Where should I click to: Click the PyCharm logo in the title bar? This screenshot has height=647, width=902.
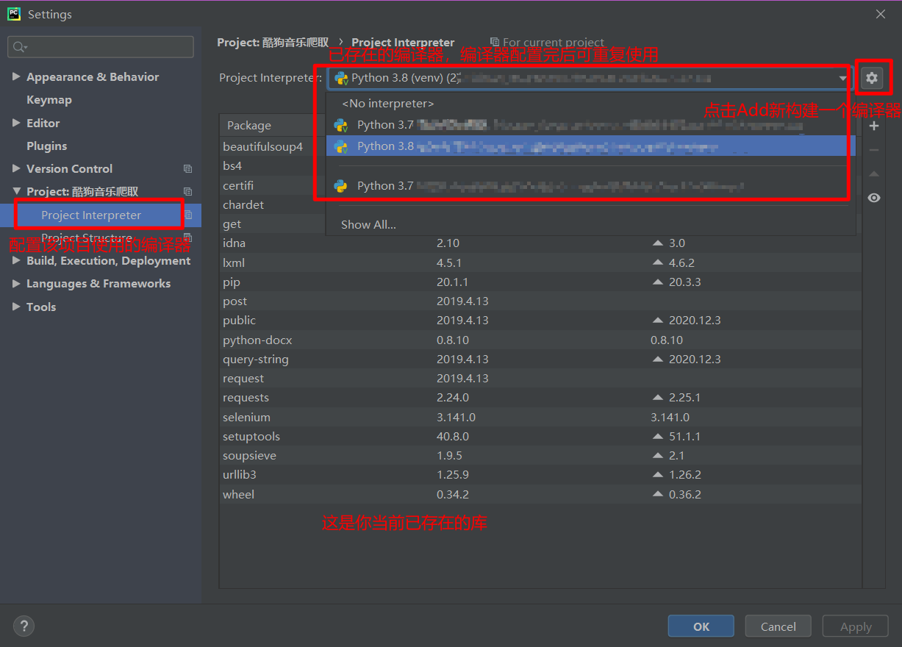tap(14, 14)
